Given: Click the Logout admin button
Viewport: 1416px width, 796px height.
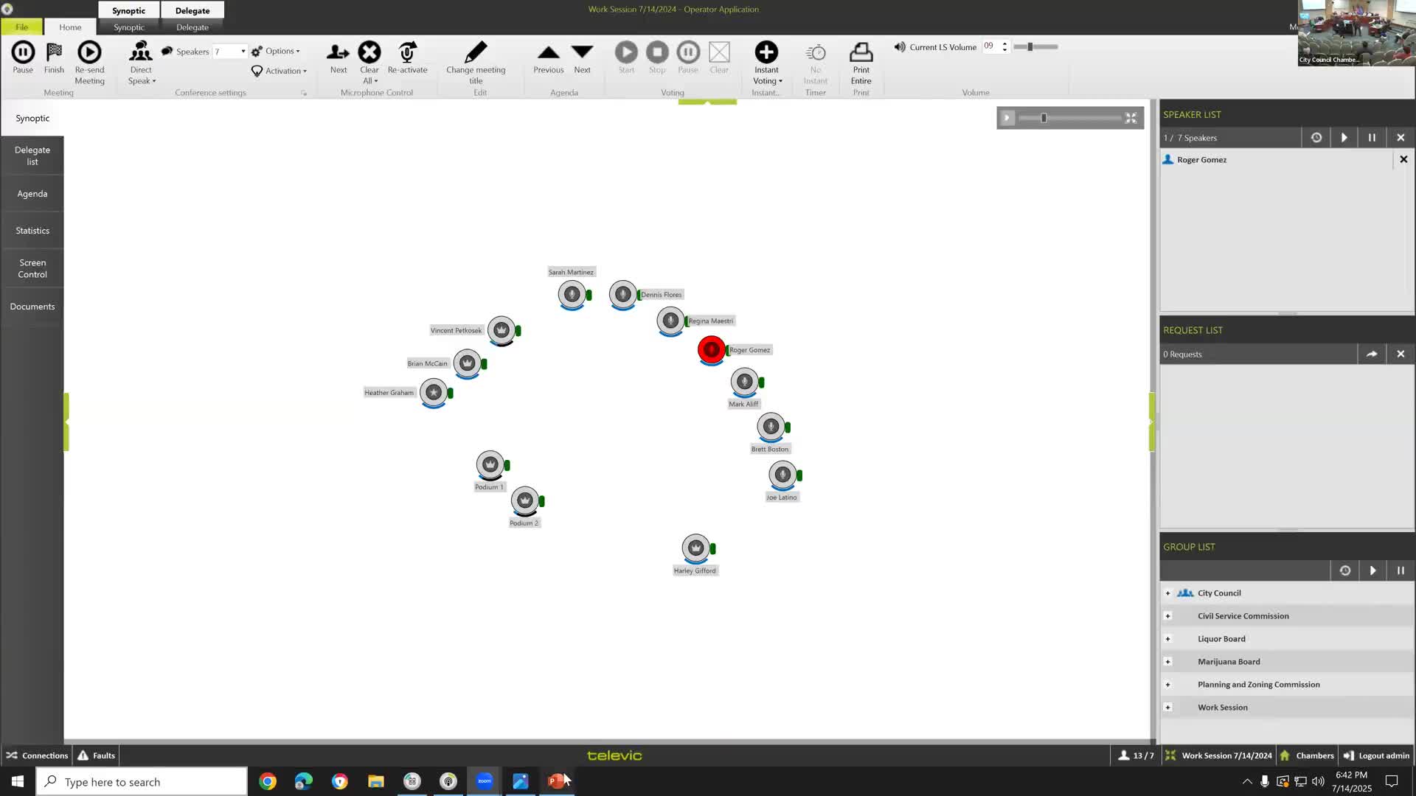Looking at the screenshot, I should click(x=1376, y=755).
